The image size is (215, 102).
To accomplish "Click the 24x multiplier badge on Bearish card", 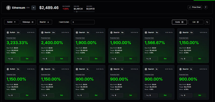I will (x=53, y=32).
